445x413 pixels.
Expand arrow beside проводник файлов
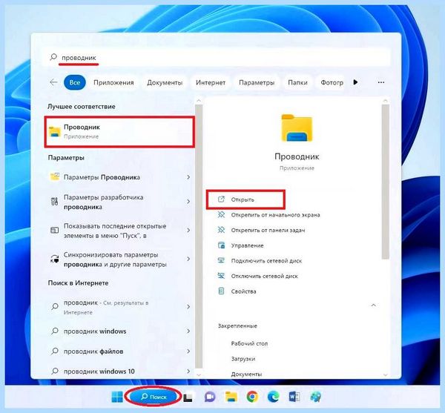188,351
